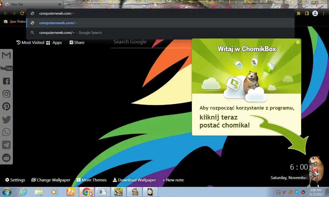Go back with Chrome's back arrow
Image resolution: width=329 pixels, height=197 pixels.
(6, 13)
